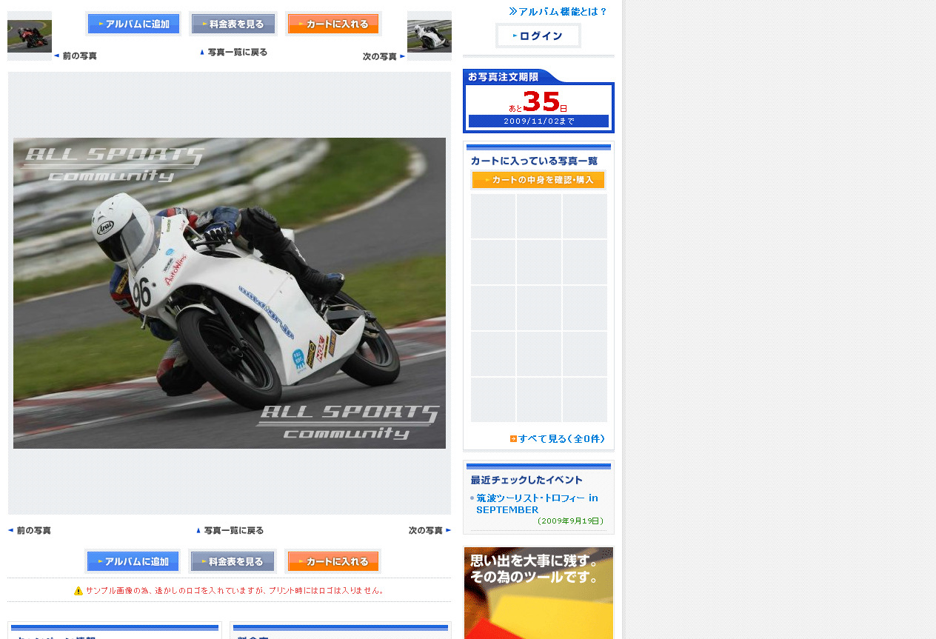936x639 pixels.
Task: Click the 2009/11/02まで order deadline text
Action: [538, 121]
